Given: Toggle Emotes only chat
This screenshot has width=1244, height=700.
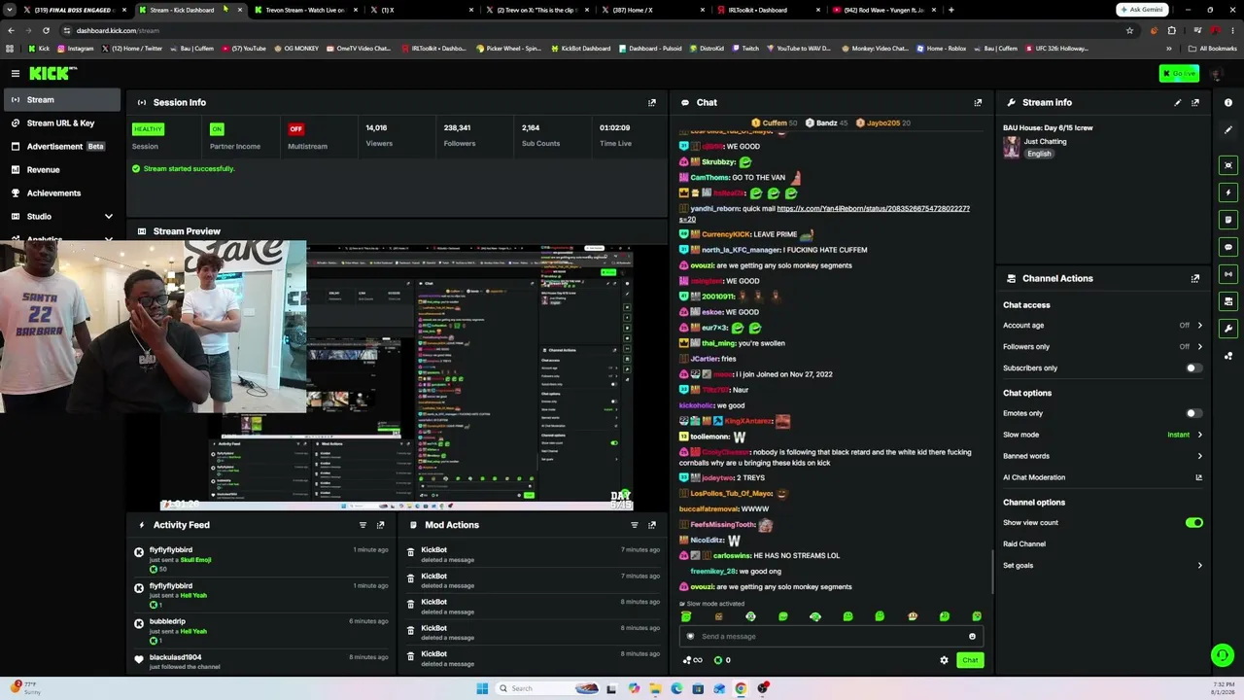Looking at the screenshot, I should click(1193, 413).
